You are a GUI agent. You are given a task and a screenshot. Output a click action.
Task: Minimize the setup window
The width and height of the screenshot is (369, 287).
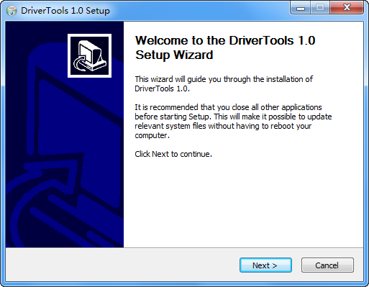click(301, 8)
